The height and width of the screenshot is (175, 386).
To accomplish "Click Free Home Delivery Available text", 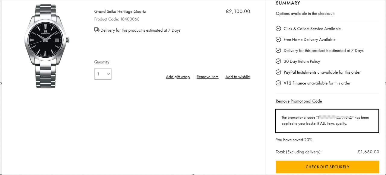I will tap(310, 40).
